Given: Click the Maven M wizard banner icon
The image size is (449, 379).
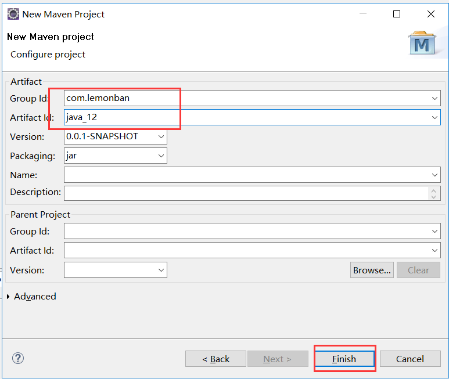Looking at the screenshot, I should (422, 44).
